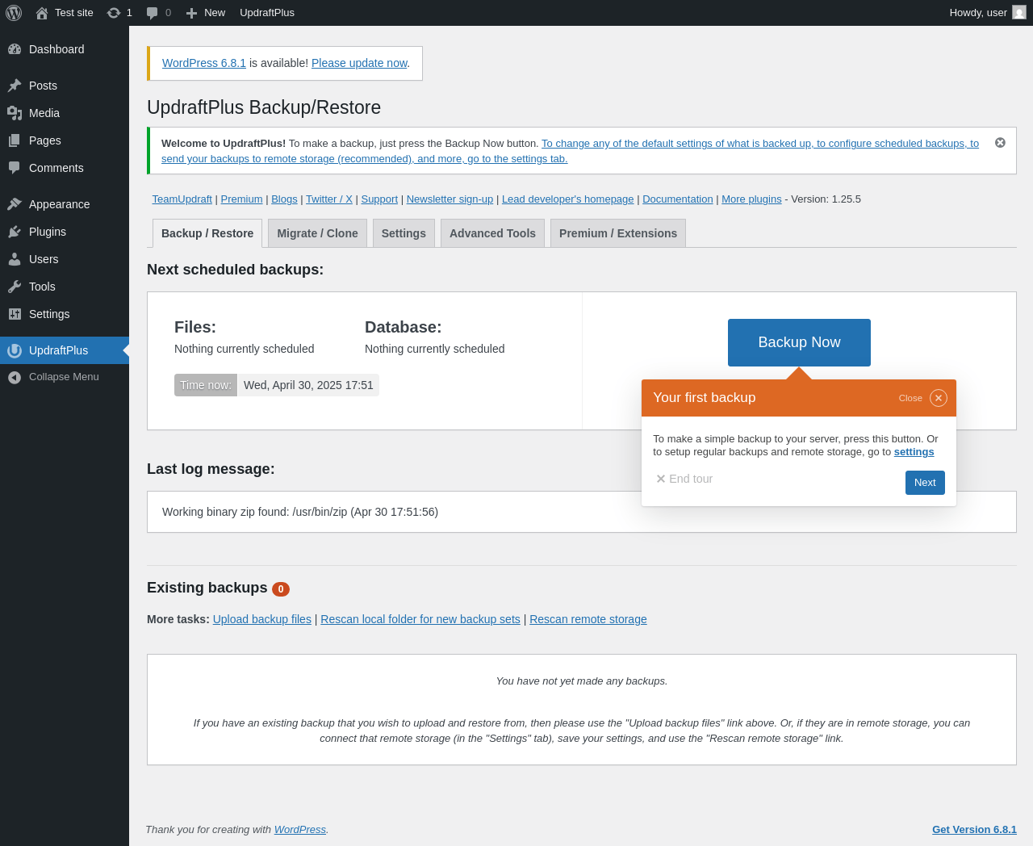1033x846 pixels.
Task: Click the Media icon in sidebar
Action: point(15,113)
